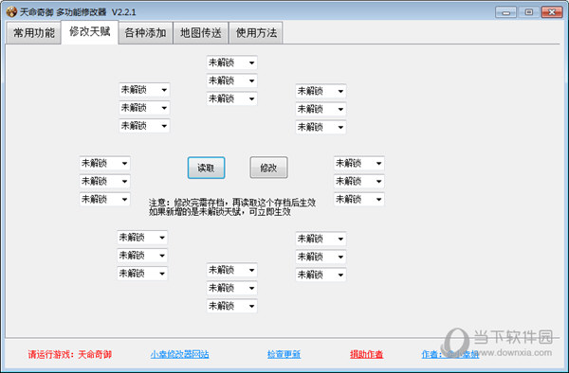Expand the last dropdown in the far-right group
This screenshot has width=569, height=373.
tap(358, 199)
